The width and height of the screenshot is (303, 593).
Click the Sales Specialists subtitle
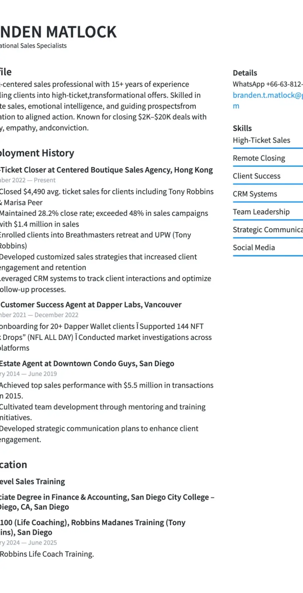tap(33, 46)
